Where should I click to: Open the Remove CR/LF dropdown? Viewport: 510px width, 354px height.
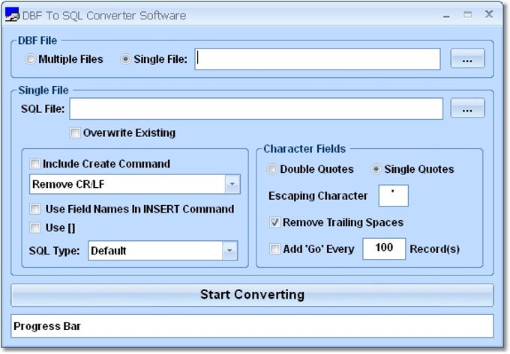coord(232,184)
